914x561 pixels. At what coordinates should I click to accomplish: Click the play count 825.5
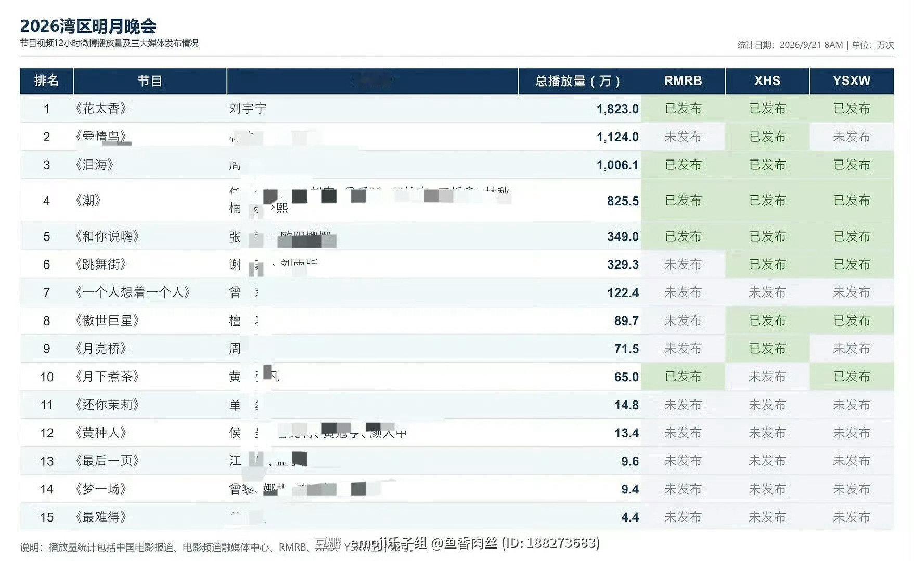[x=623, y=201]
